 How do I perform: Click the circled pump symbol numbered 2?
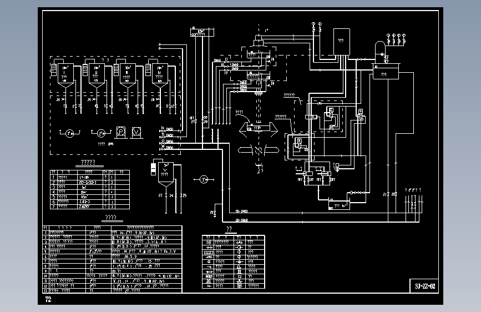coord(101,134)
